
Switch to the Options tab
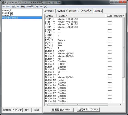pyautogui.click(x=98, y=11)
